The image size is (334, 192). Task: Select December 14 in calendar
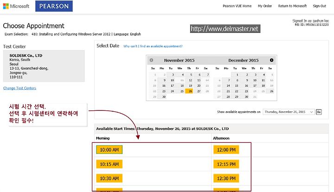click(x=226, y=86)
